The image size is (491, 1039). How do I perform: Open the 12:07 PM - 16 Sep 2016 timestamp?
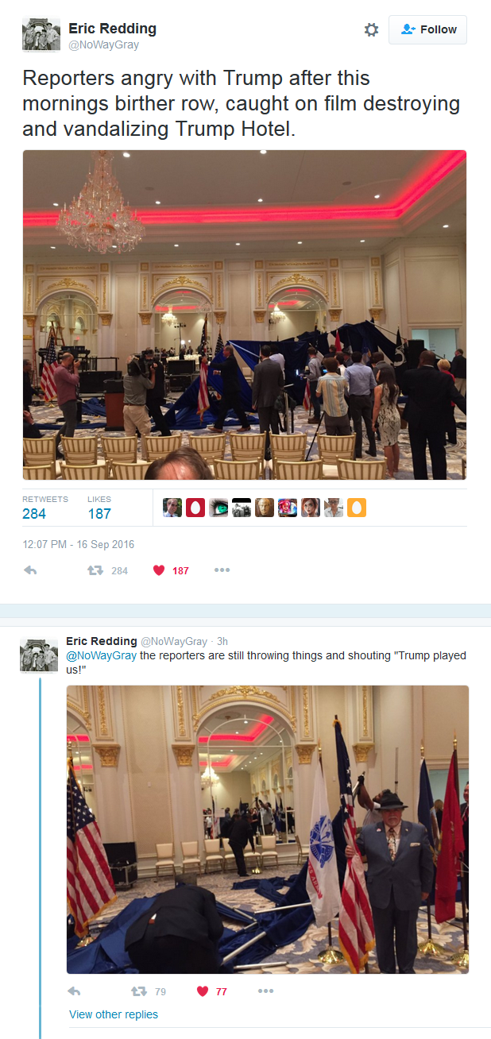click(x=78, y=544)
